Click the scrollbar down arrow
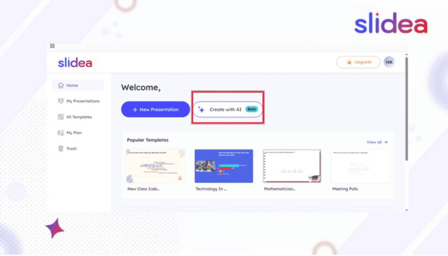The height and width of the screenshot is (256, 448). [x=406, y=211]
